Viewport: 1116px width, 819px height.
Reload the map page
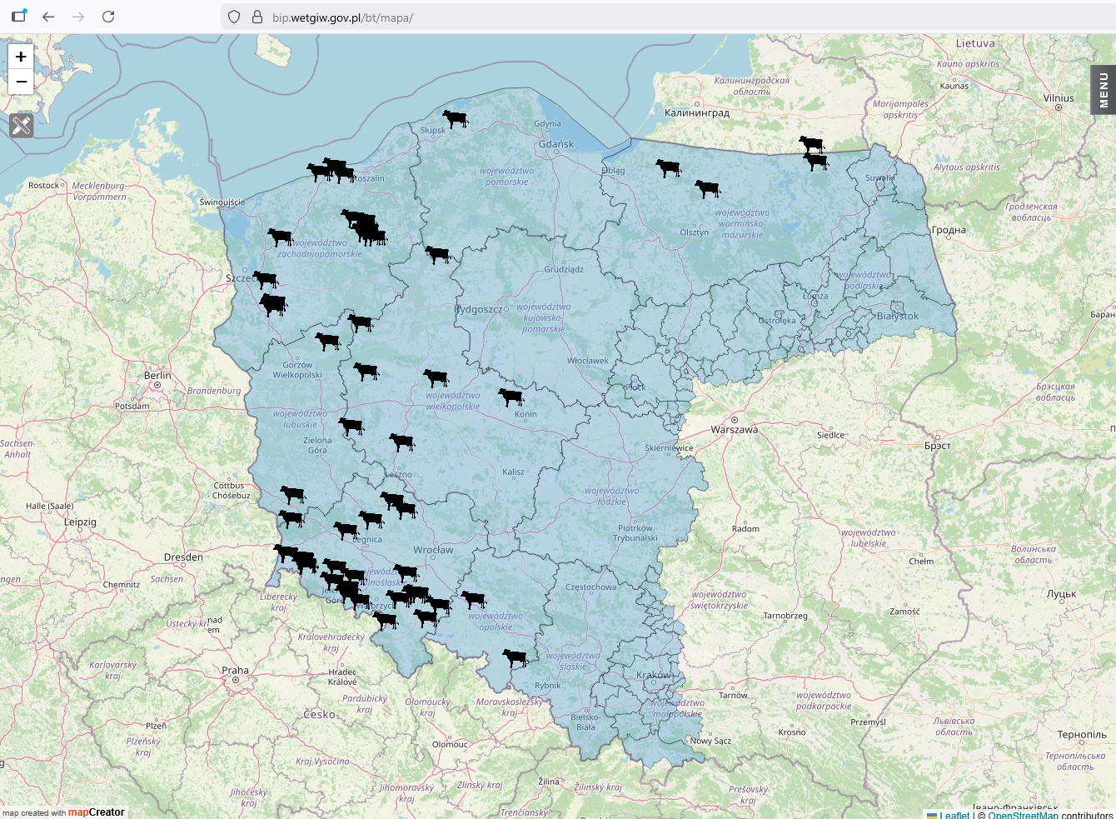point(108,17)
